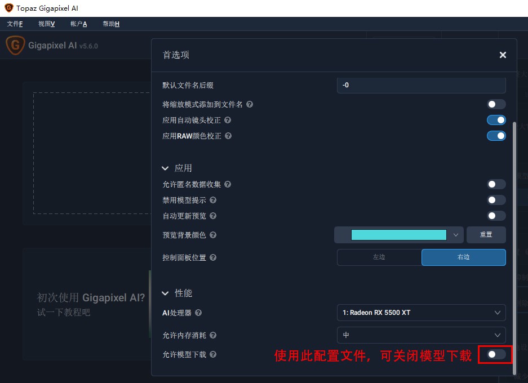Collapse the 应用 section

coord(165,168)
